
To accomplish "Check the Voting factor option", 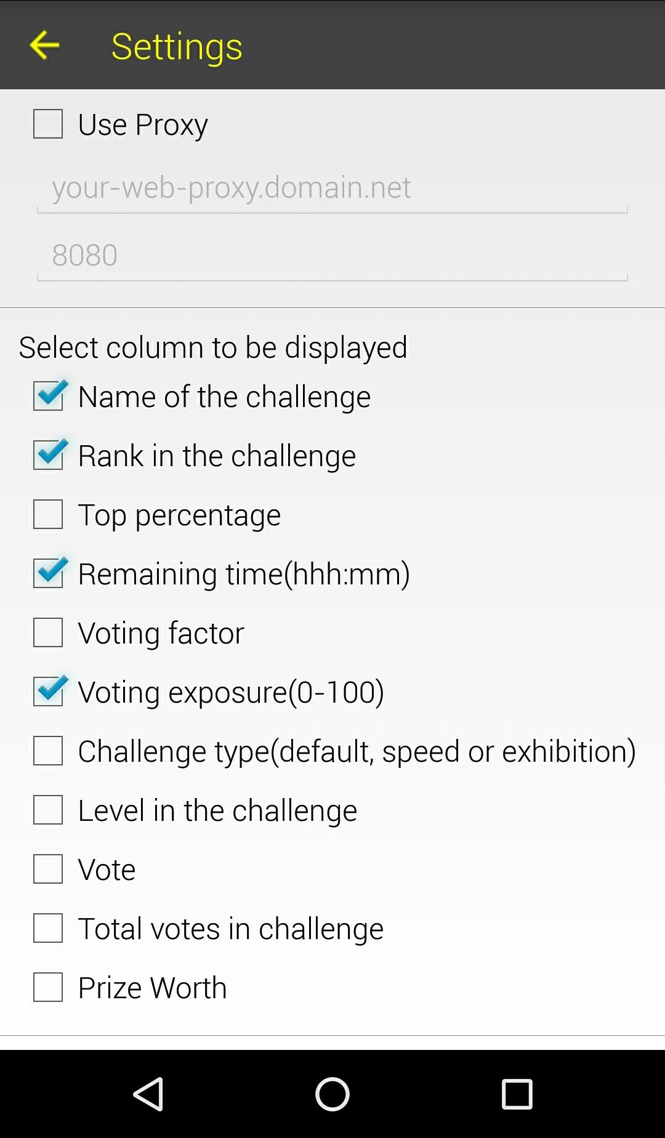I will click(x=48, y=632).
